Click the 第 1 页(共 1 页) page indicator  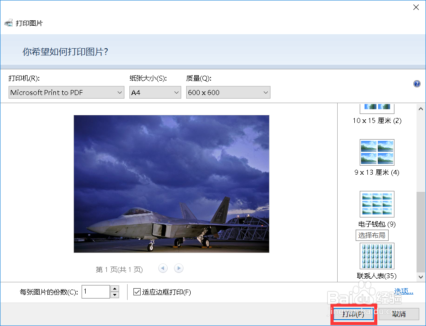click(x=119, y=270)
